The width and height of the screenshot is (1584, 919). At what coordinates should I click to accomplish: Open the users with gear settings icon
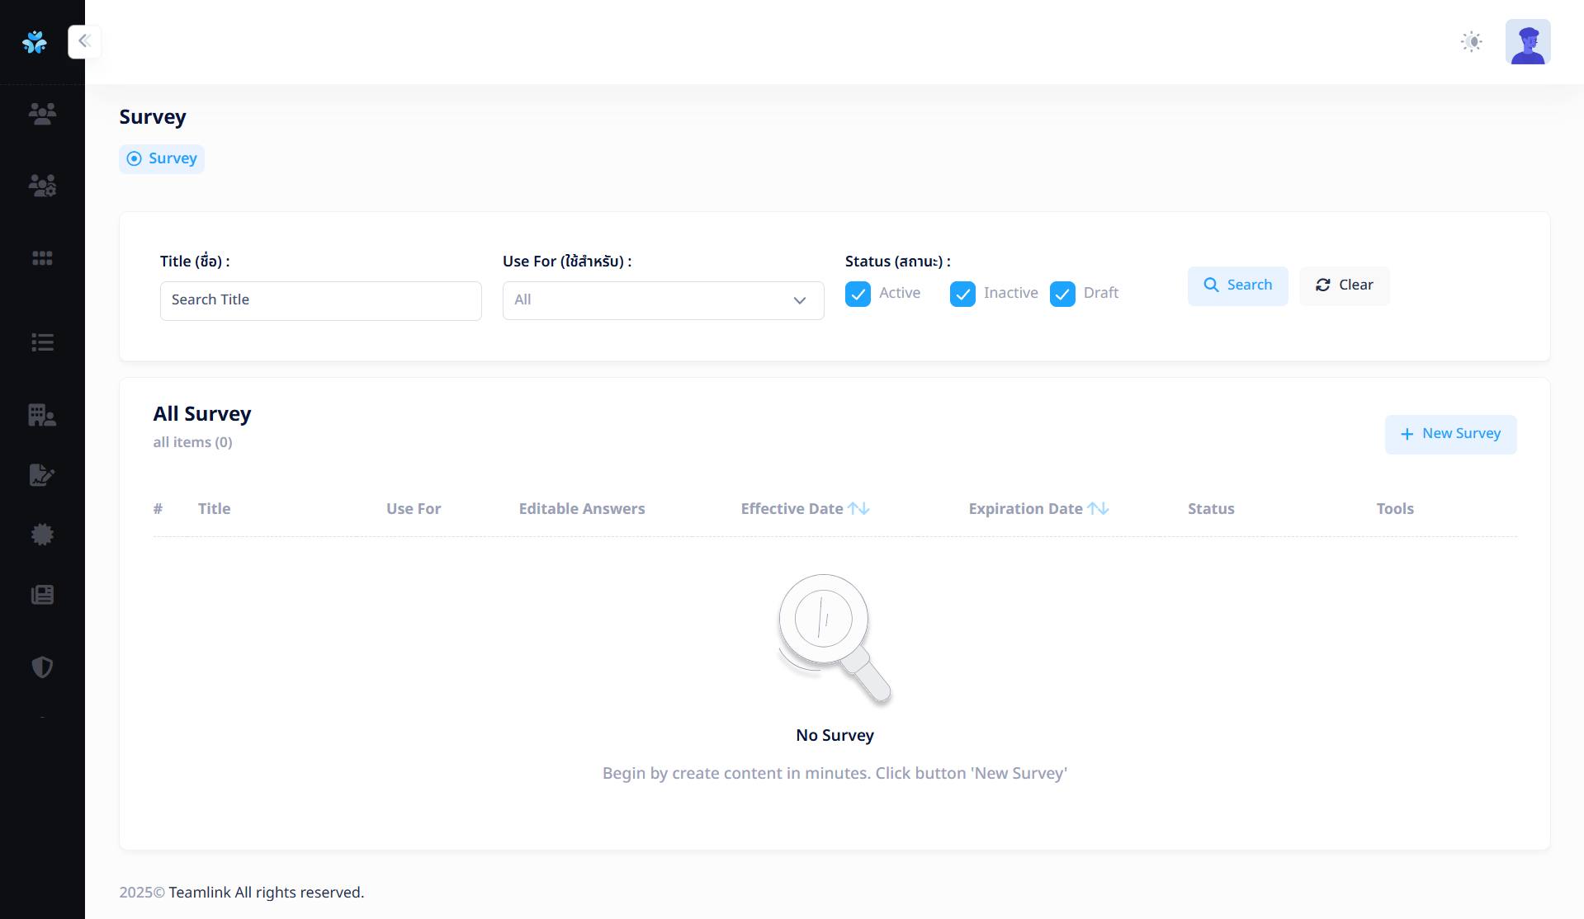click(42, 186)
